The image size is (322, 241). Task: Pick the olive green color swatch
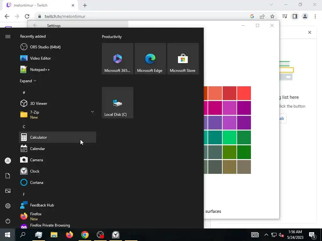coord(230,152)
